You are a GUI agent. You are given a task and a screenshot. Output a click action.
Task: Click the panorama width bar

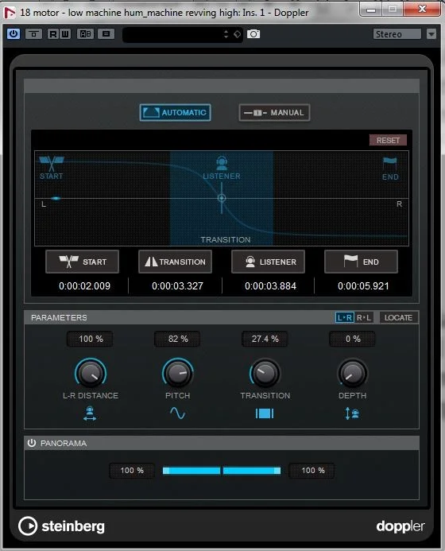(222, 471)
